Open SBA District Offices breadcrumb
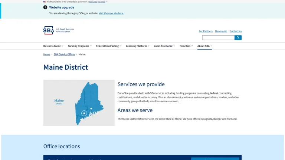The width and height of the screenshot is (285, 160). (64, 54)
